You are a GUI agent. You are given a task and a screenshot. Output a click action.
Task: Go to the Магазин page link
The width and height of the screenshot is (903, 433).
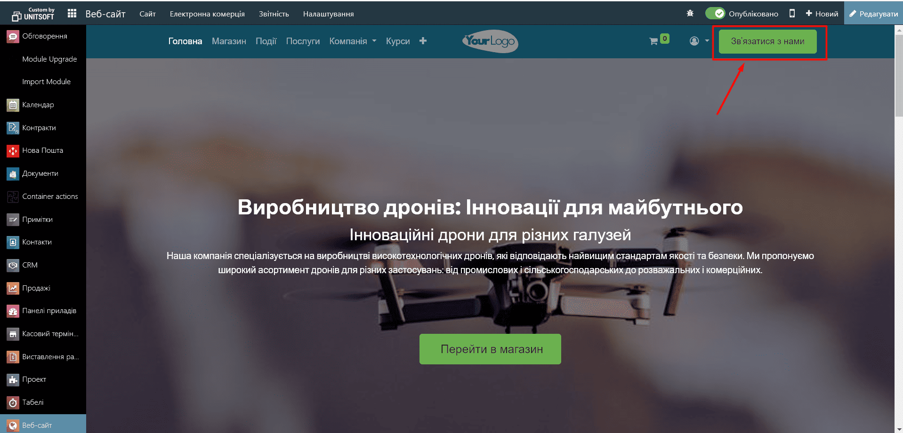(229, 41)
